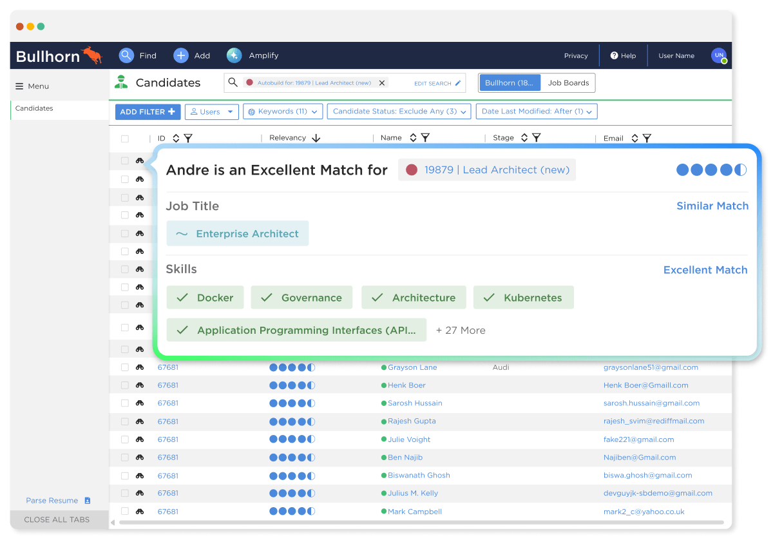Viewport: 773px width, 540px height.
Task: Open the Keywords (11) filter dropdown
Action: [283, 111]
